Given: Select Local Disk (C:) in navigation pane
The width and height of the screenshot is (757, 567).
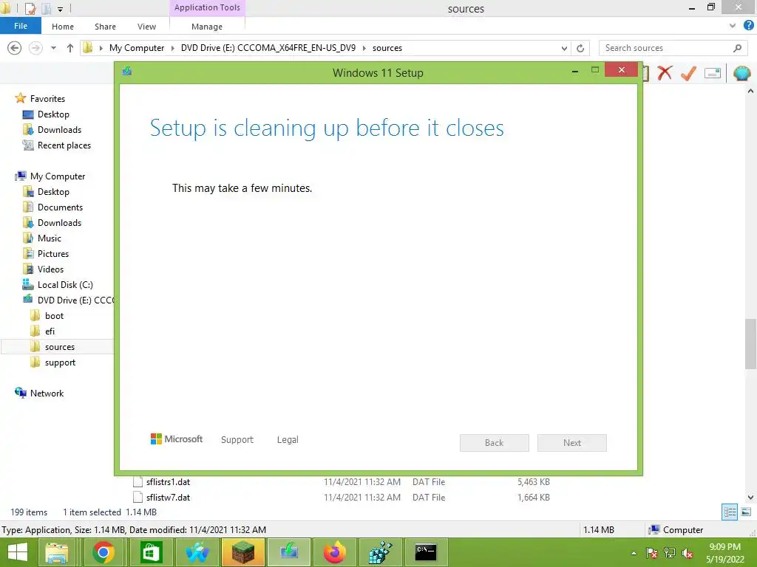Looking at the screenshot, I should [x=65, y=285].
